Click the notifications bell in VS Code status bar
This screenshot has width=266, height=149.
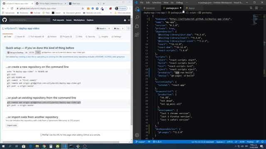262,142
